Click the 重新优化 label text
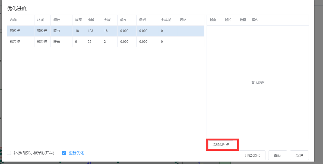Screen dimensions: 323x164 click(76, 153)
